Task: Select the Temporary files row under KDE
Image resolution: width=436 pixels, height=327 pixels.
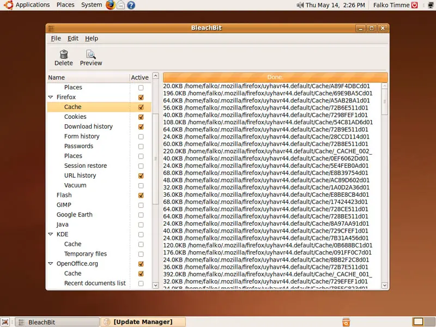Action: coord(99,254)
